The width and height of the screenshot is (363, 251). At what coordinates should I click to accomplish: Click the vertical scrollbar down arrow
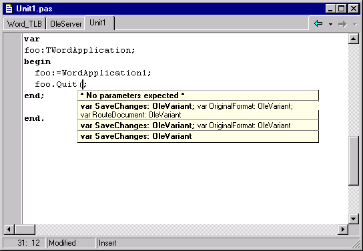click(353, 218)
